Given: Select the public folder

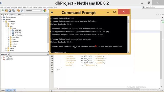Looking at the screenshot, I should click(12, 51).
